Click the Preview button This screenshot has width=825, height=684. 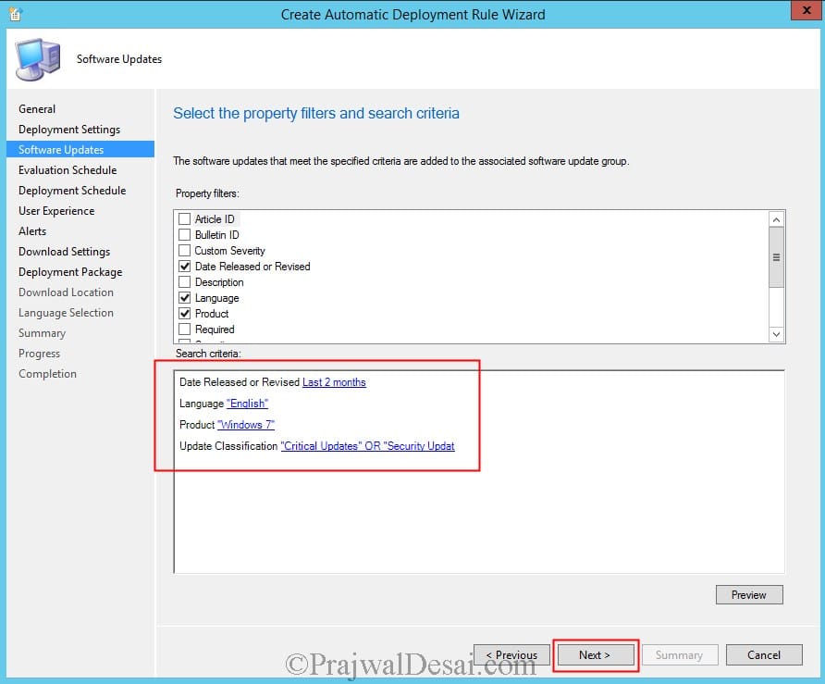pyautogui.click(x=749, y=595)
